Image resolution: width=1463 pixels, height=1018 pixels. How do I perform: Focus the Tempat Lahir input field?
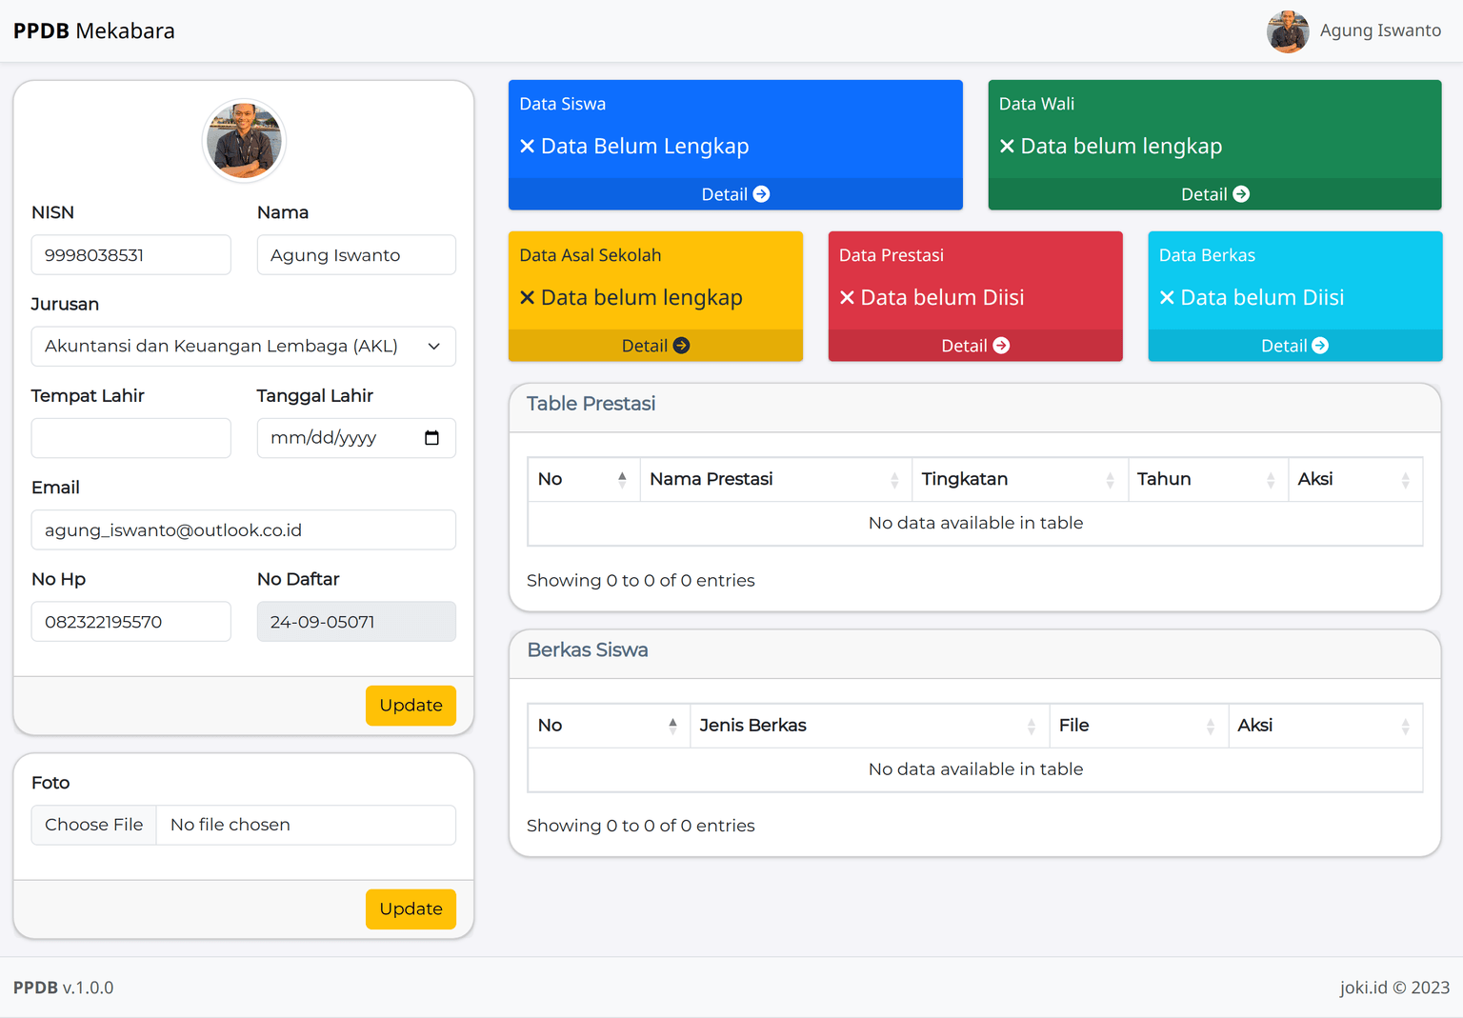[130, 438]
